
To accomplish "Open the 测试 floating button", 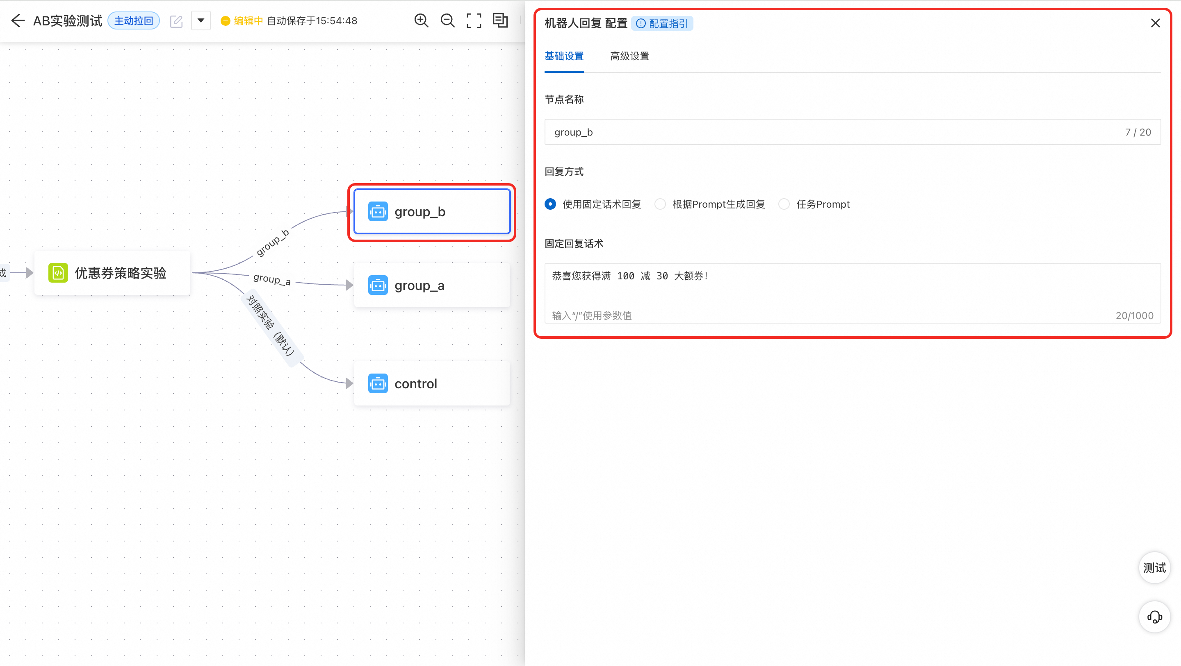I will pos(1154,568).
